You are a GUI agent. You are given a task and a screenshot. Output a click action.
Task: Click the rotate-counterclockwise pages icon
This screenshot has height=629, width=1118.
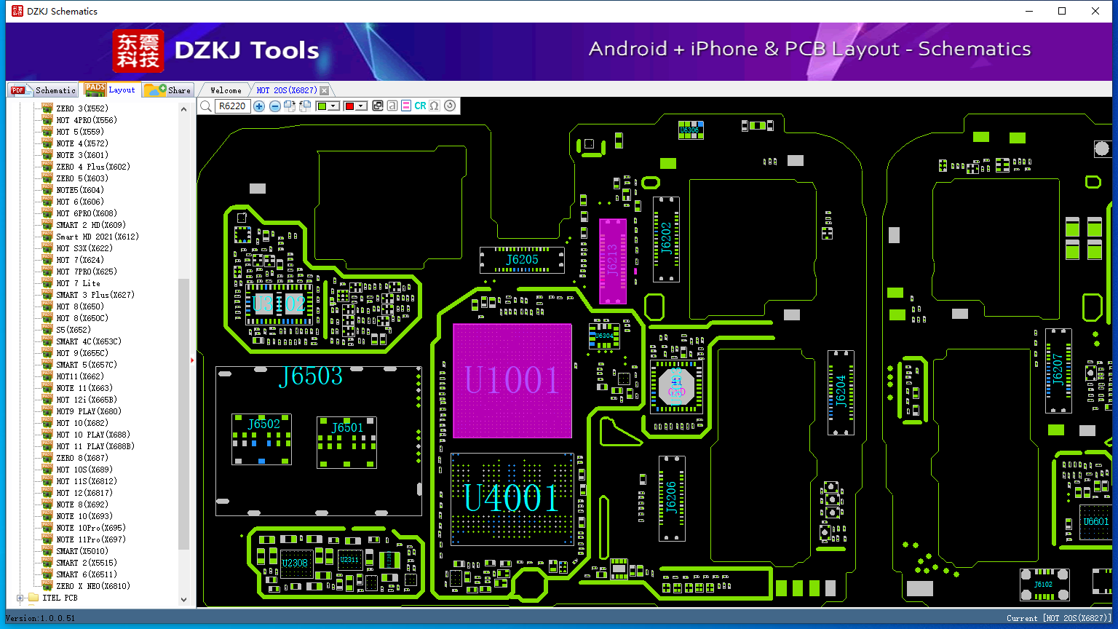(x=305, y=106)
